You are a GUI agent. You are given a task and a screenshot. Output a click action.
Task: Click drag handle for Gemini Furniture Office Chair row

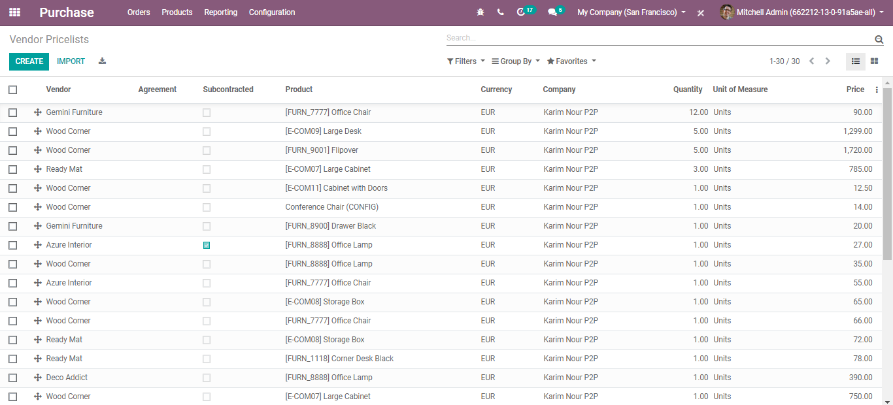[38, 112]
